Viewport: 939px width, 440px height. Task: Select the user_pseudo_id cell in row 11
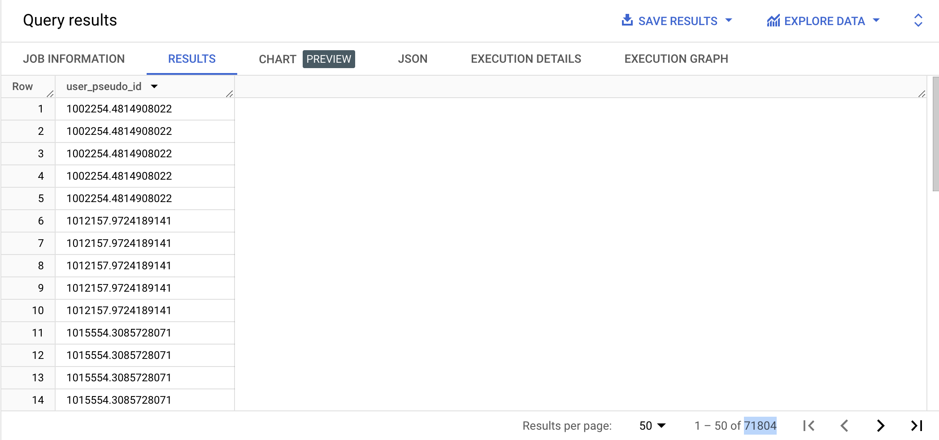(x=145, y=333)
